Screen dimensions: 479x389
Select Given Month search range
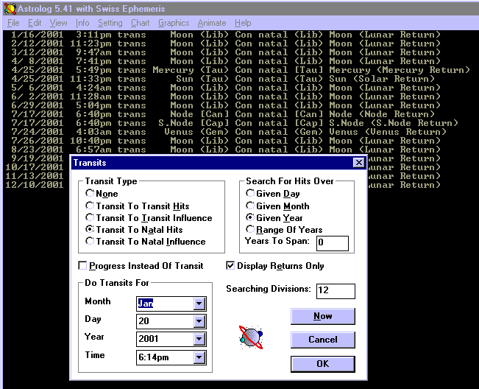tap(250, 206)
